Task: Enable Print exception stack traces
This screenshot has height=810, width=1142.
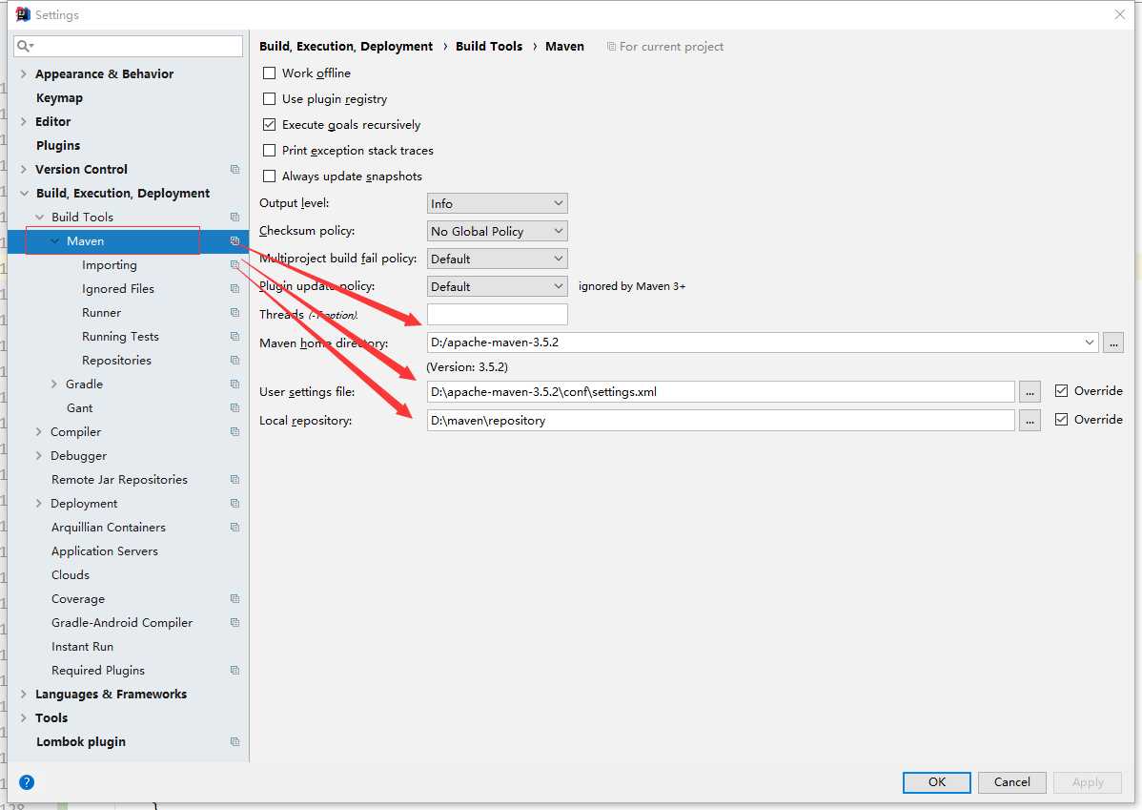Action: (270, 150)
